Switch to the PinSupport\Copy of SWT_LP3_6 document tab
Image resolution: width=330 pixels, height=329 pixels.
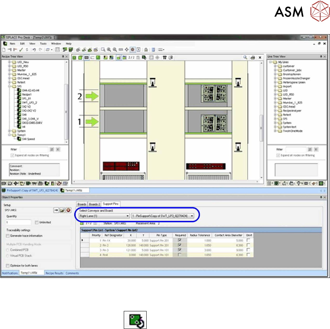tap(30, 190)
